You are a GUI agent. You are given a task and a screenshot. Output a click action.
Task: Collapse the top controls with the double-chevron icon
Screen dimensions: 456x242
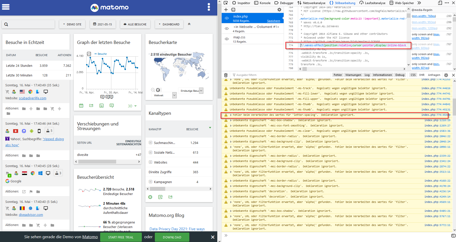tap(189, 24)
